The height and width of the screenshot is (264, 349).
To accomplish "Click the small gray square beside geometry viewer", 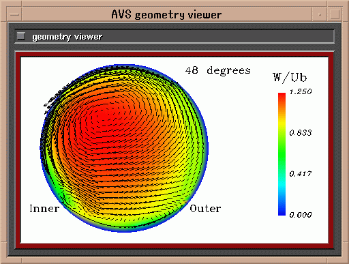I will 21,36.
